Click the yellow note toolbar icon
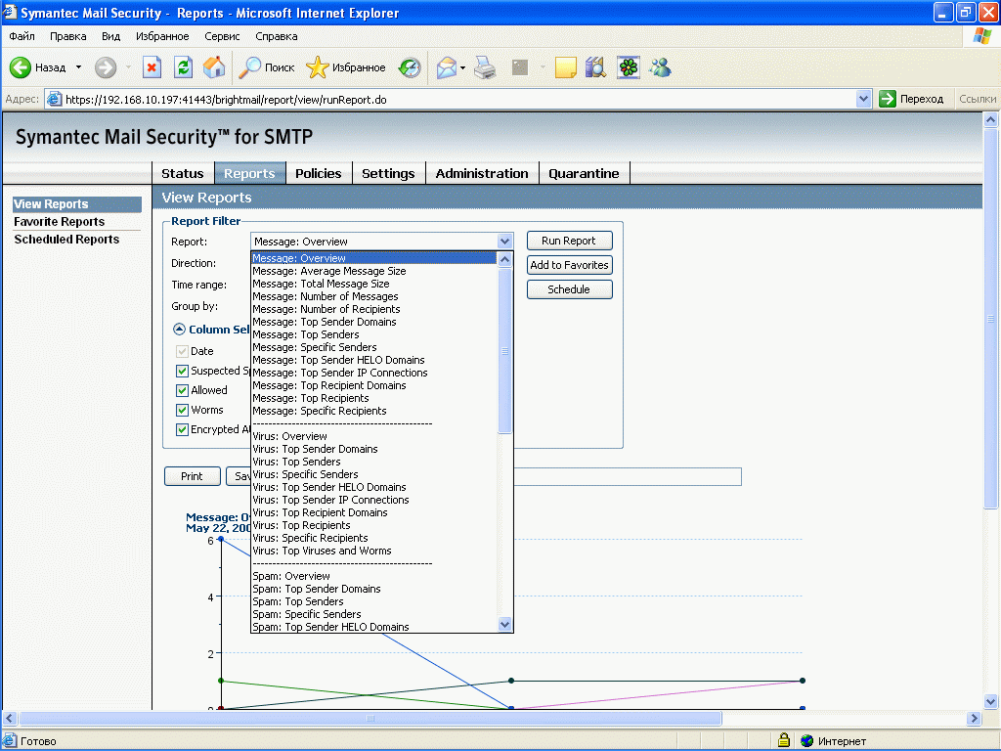The height and width of the screenshot is (751, 1001). 566,67
